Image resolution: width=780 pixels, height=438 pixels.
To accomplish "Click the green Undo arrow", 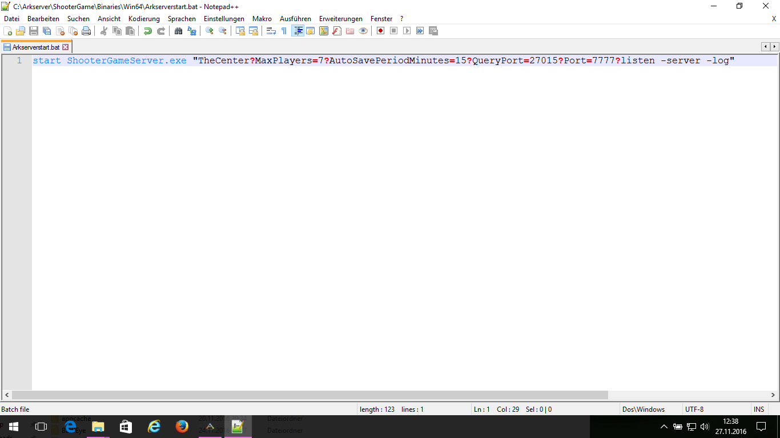I will [148, 31].
